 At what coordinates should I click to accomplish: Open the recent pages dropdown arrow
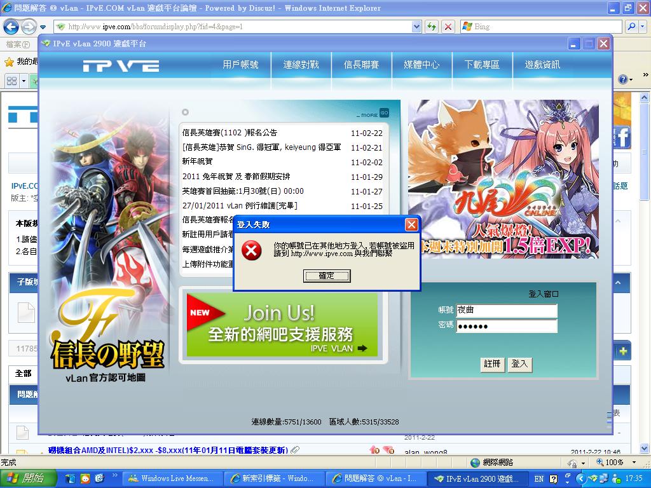(x=43, y=27)
